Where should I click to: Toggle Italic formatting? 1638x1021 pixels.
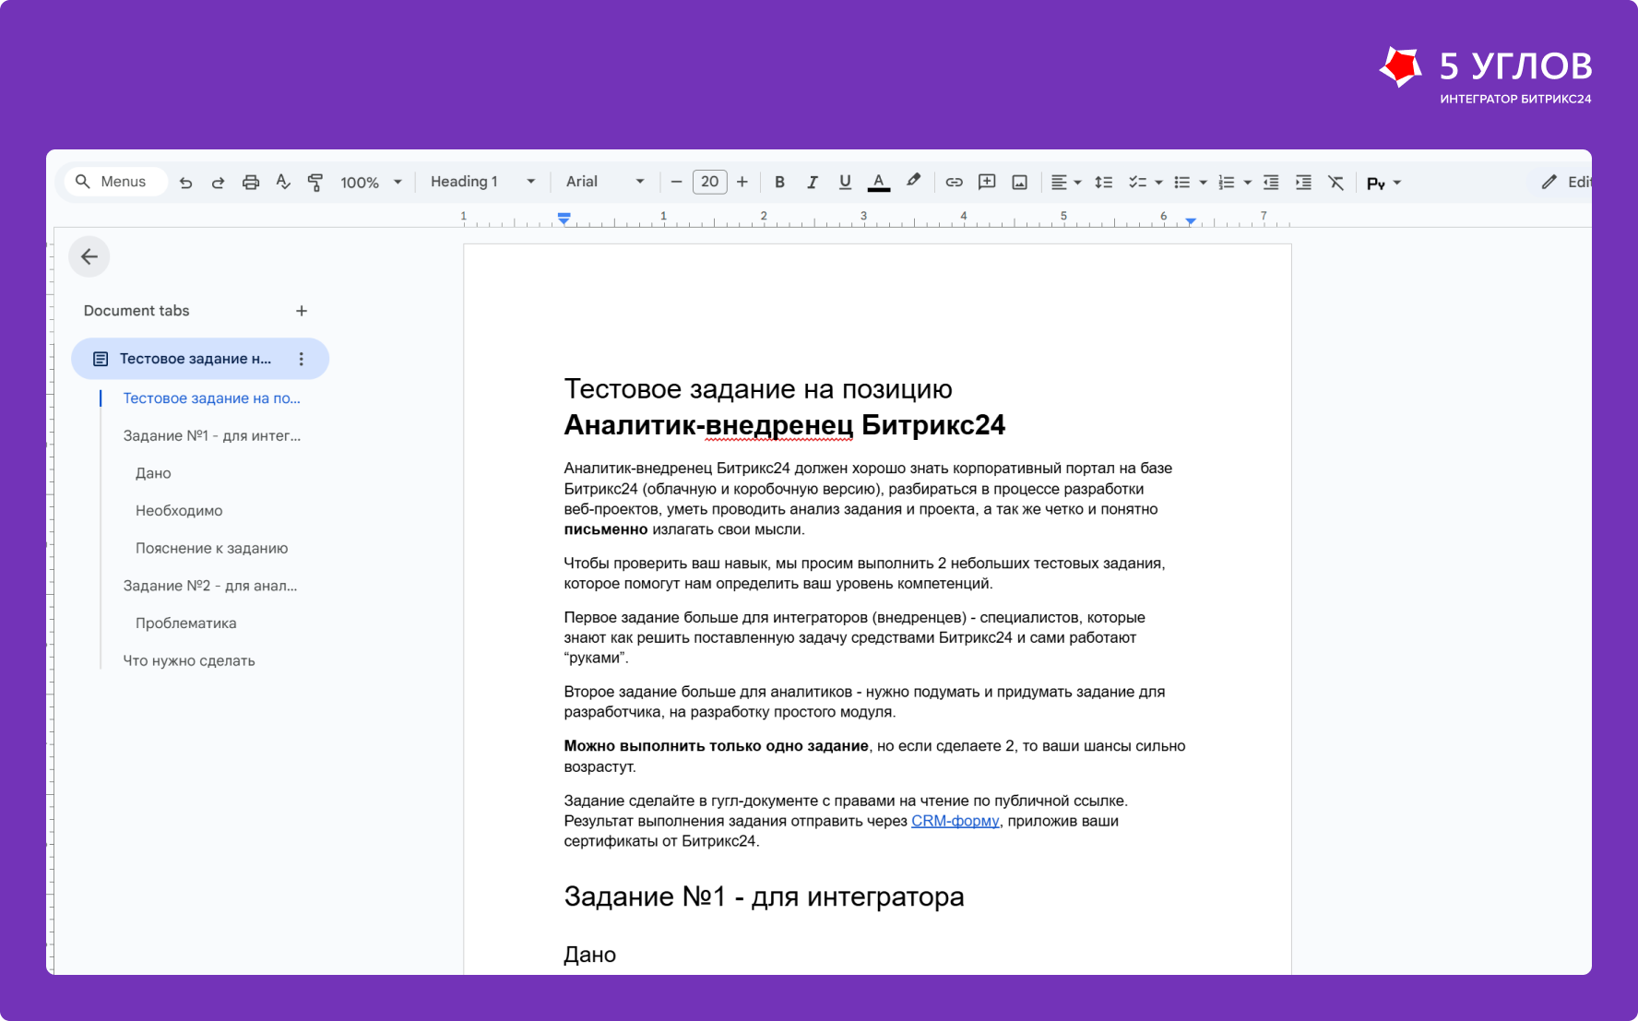coord(813,183)
